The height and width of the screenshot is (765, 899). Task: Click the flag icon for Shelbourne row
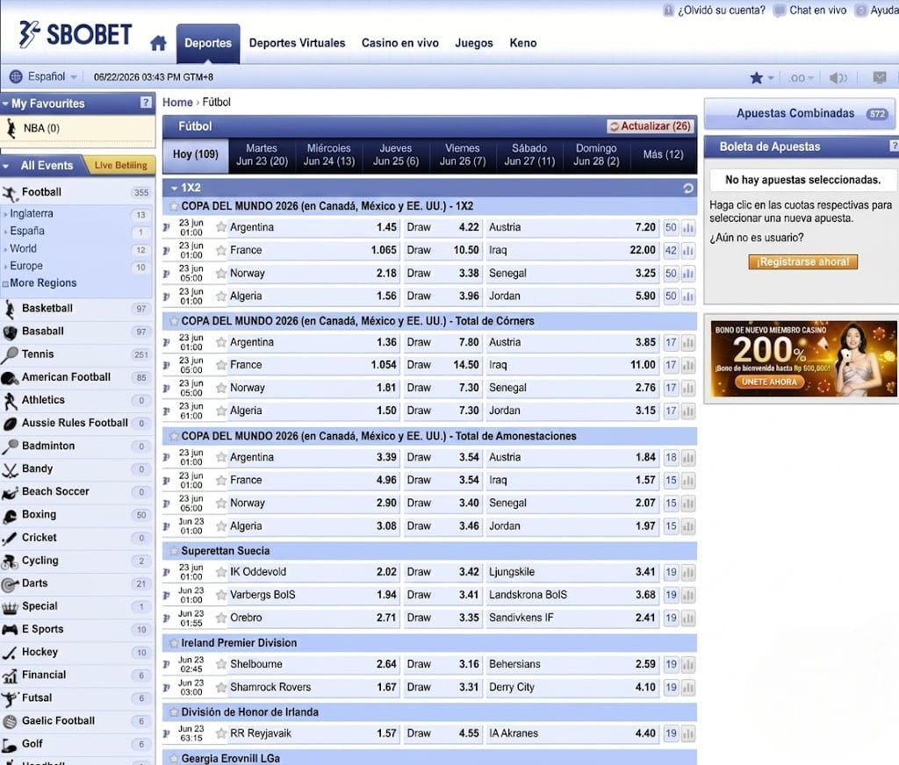click(x=167, y=665)
